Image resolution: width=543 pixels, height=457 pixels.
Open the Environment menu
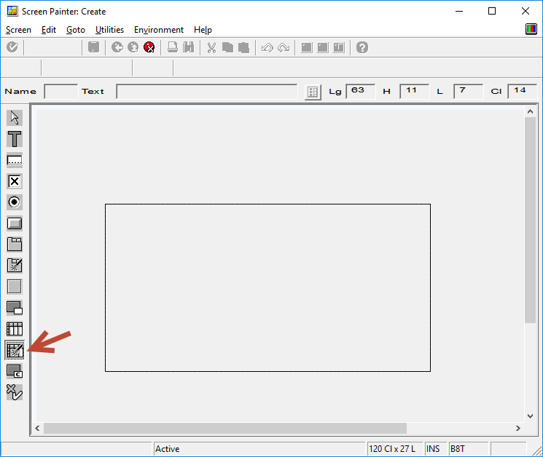pos(159,30)
